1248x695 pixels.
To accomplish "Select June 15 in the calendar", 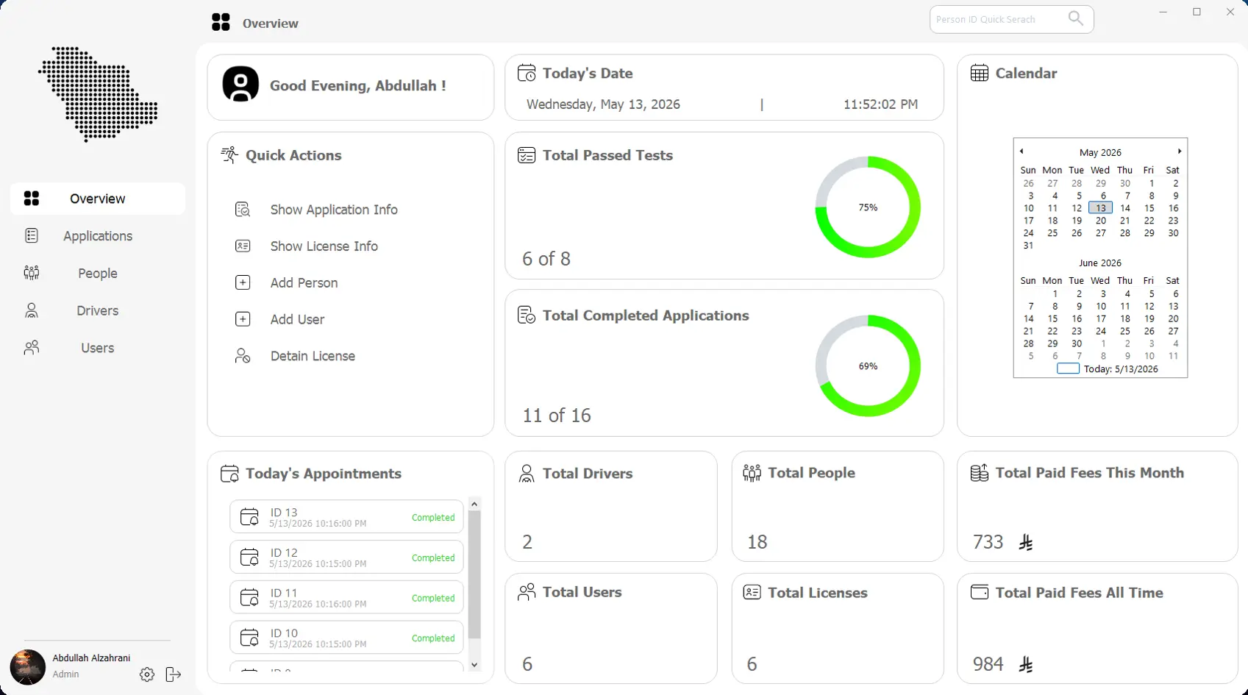I will click(x=1052, y=318).
